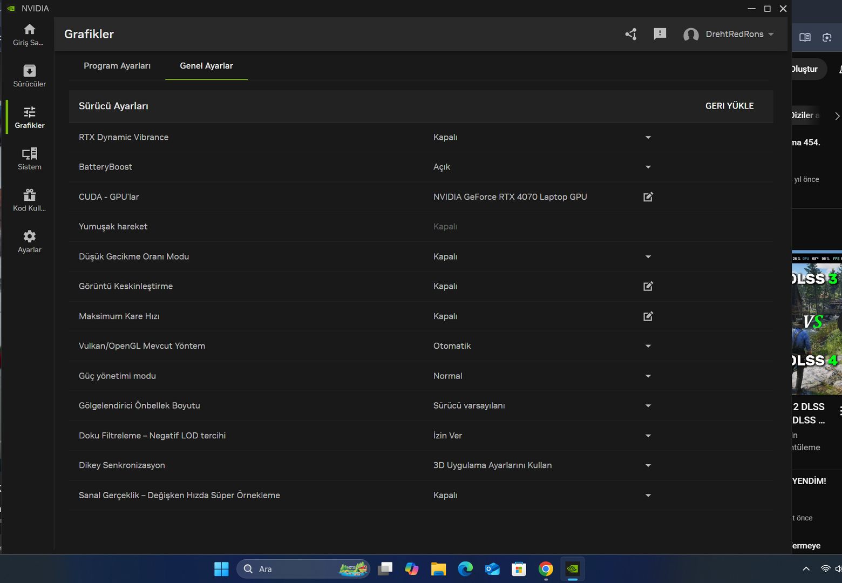The height and width of the screenshot is (583, 842).
Task: Click the user avatar icon
Action: pos(691,35)
